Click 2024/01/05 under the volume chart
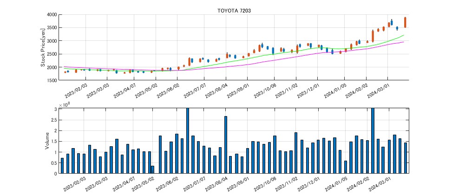Viewport: 452px width, 195px height. coord(335,184)
